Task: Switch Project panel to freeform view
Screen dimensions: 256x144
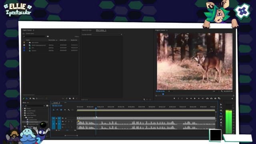Action: [x=34, y=98]
